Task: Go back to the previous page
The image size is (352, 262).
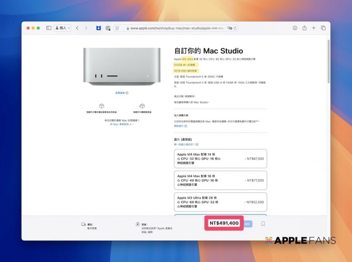Action: [x=77, y=28]
